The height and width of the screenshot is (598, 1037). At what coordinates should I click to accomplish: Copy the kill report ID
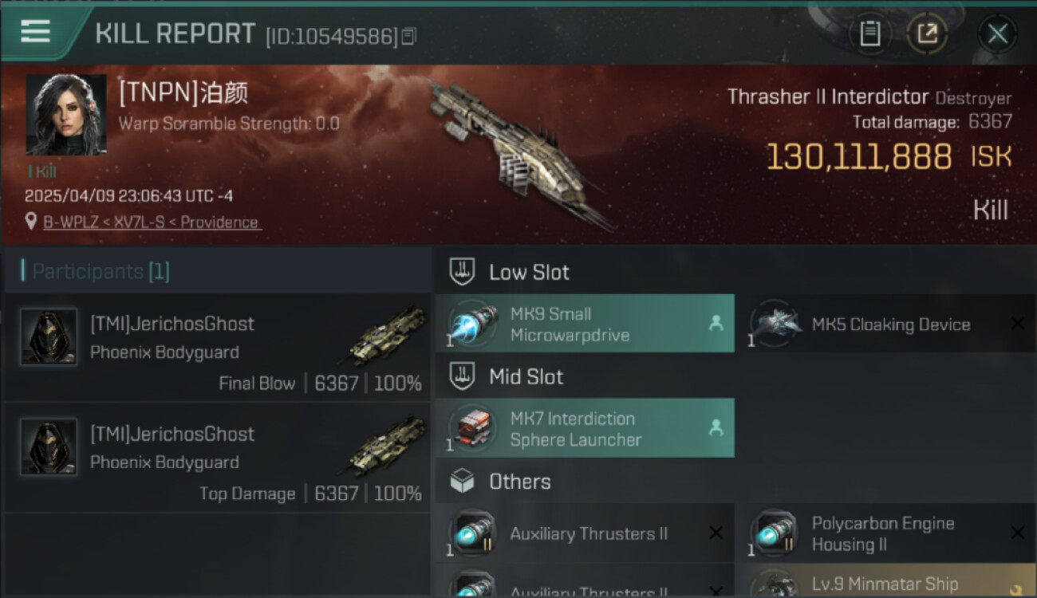click(408, 37)
